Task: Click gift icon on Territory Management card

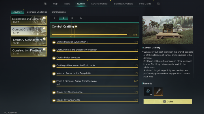Action: [44, 39]
